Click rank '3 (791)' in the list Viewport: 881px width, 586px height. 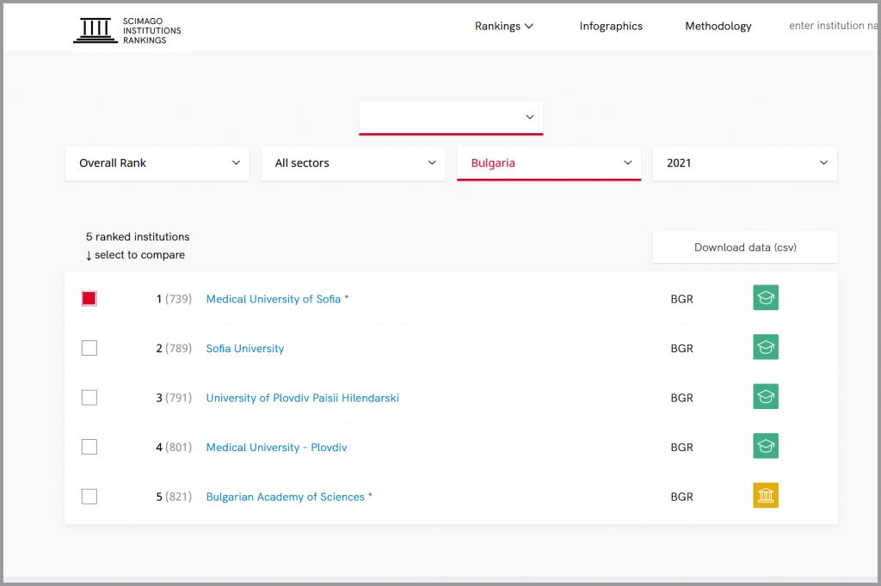click(174, 398)
